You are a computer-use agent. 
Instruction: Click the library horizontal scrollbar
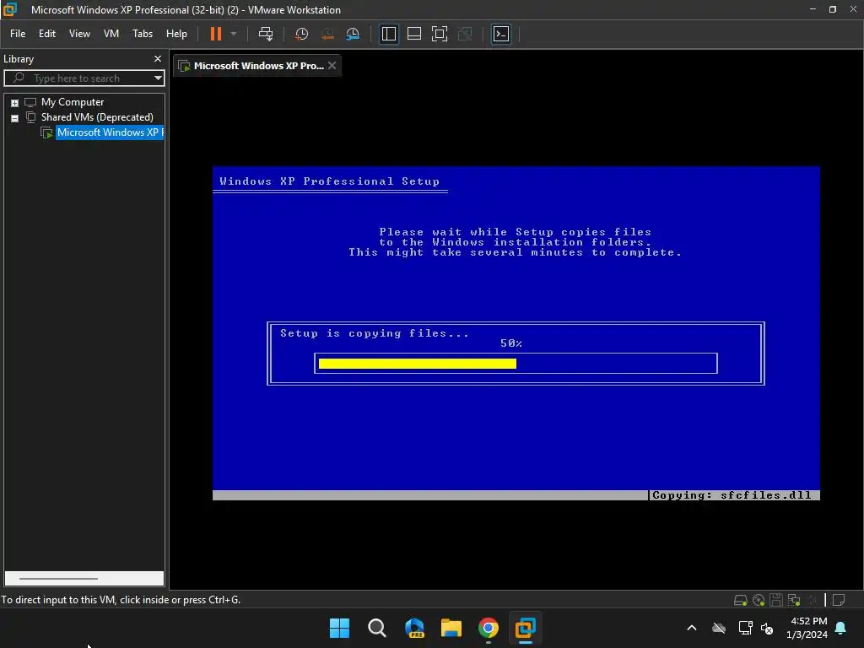tap(58, 579)
